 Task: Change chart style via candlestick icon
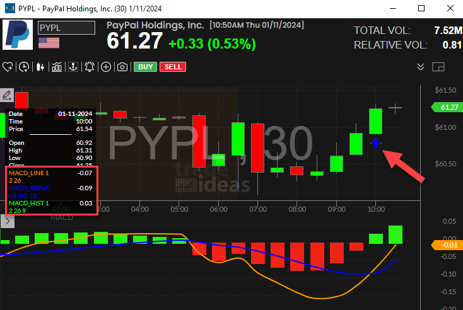pyautogui.click(x=40, y=67)
